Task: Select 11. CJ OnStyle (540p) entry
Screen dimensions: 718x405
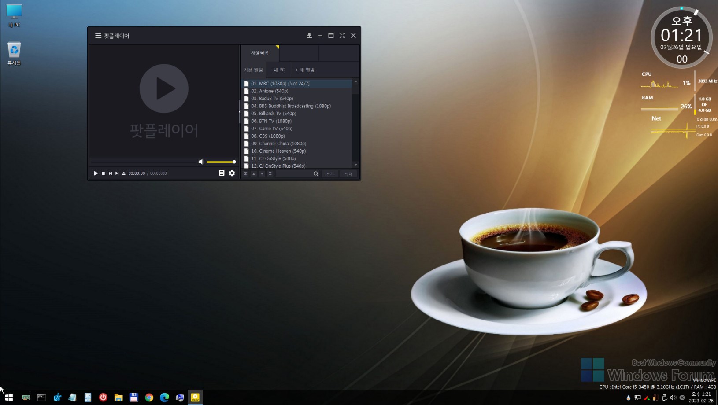Action: pyautogui.click(x=296, y=158)
